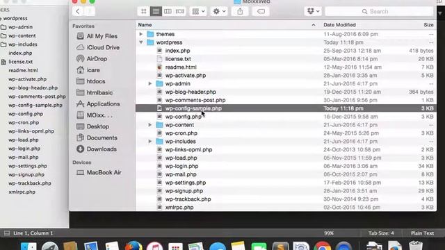
Task: Open wp-admin folder in Sublime sidebar
Action: [x=20, y=27]
